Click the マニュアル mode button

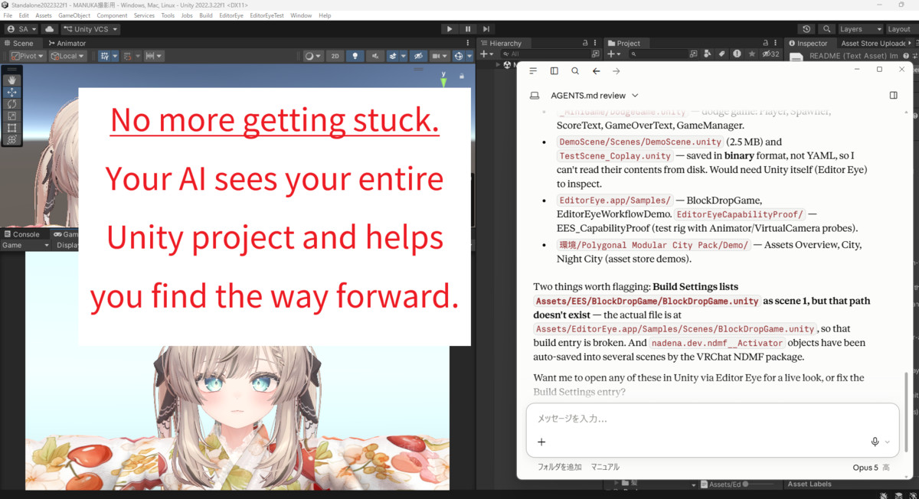(605, 467)
